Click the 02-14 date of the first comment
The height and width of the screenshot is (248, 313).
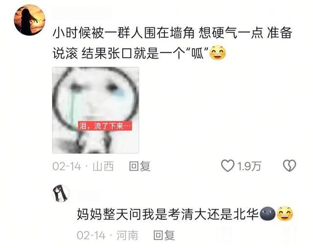point(67,166)
